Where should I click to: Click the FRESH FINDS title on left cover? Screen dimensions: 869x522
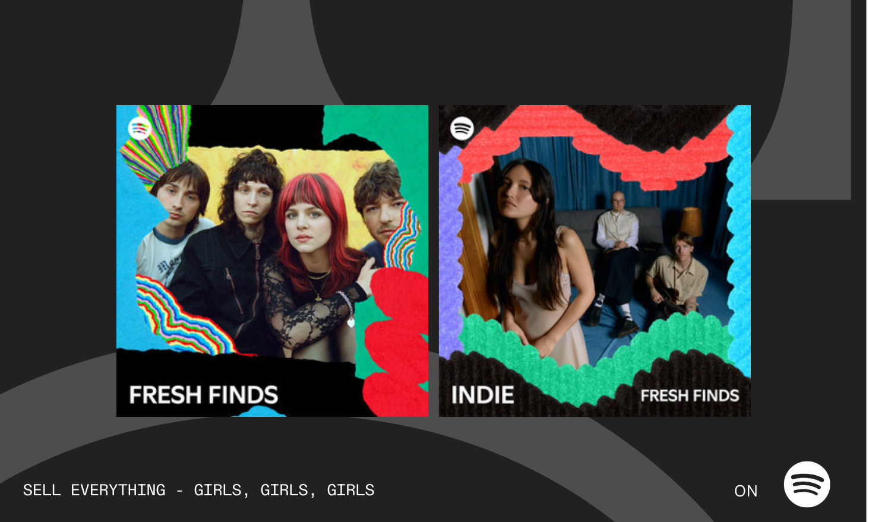tap(204, 395)
